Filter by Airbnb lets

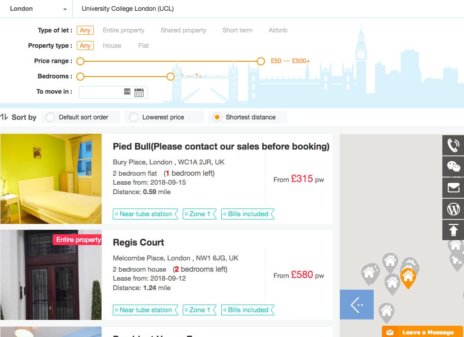tap(278, 30)
